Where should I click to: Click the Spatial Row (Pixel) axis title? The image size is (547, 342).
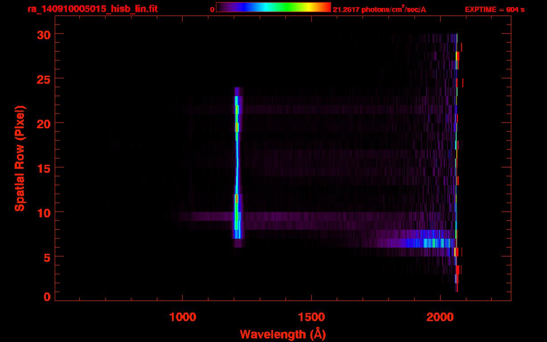click(x=20, y=159)
